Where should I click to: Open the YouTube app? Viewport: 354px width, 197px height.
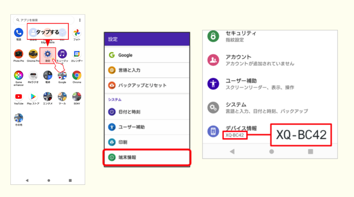click(19, 97)
